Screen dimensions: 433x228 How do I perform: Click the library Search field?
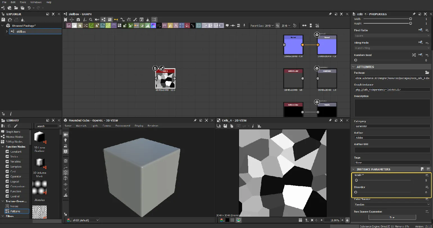coord(47,126)
